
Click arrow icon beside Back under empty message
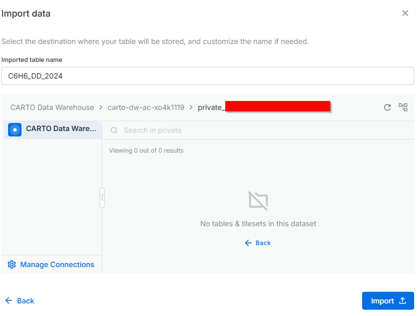click(x=248, y=243)
